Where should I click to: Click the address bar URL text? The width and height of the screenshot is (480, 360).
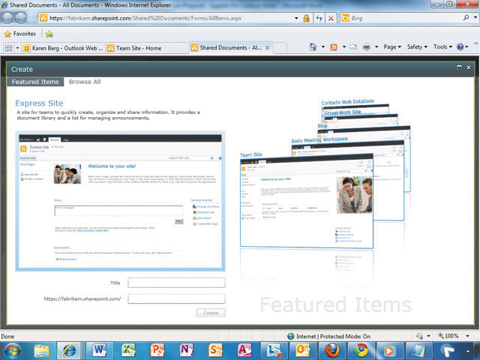145,18
